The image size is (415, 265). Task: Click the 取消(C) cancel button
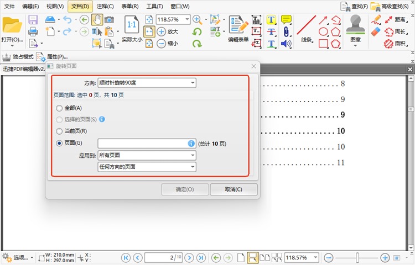(x=234, y=189)
